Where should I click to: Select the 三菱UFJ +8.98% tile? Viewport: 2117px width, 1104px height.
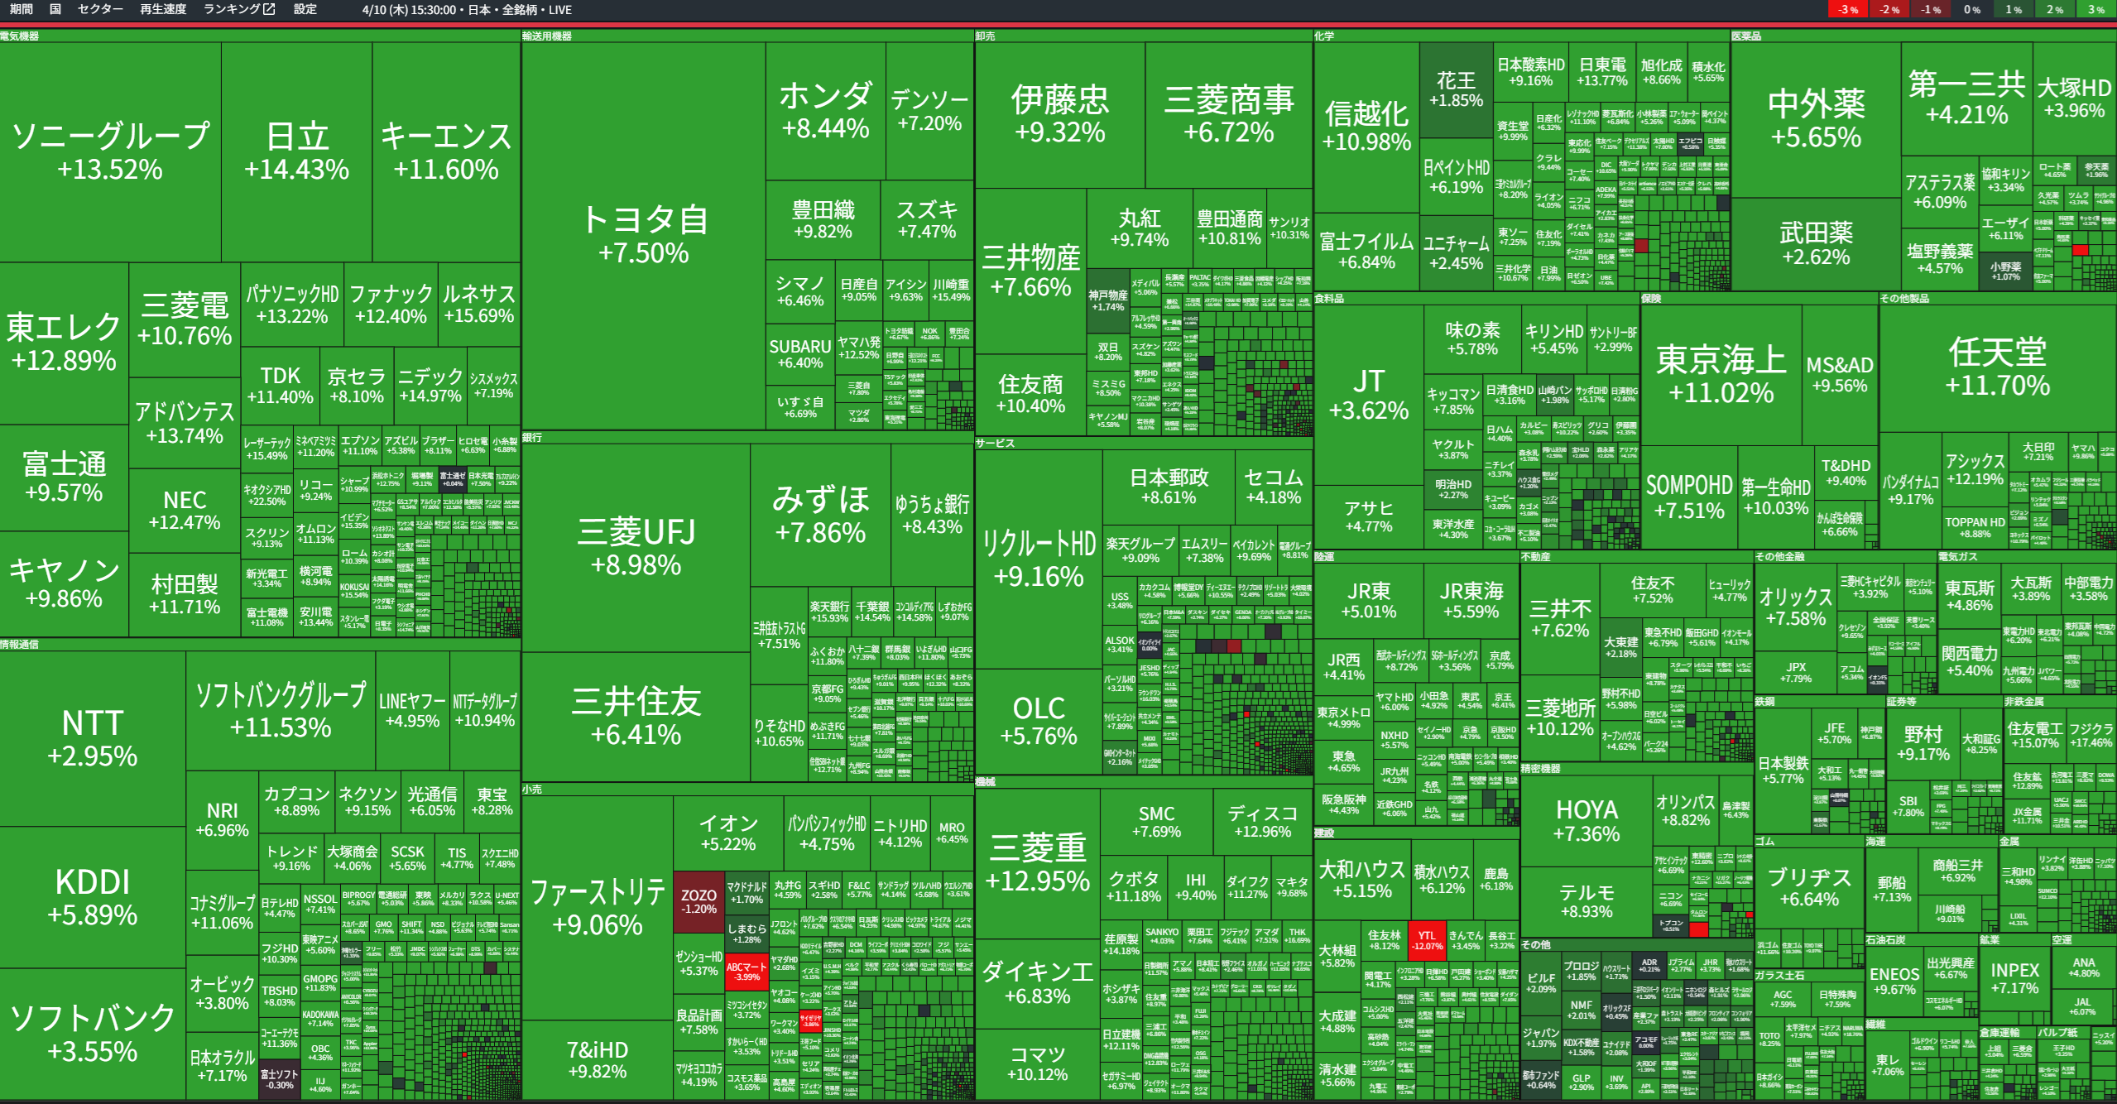(636, 548)
